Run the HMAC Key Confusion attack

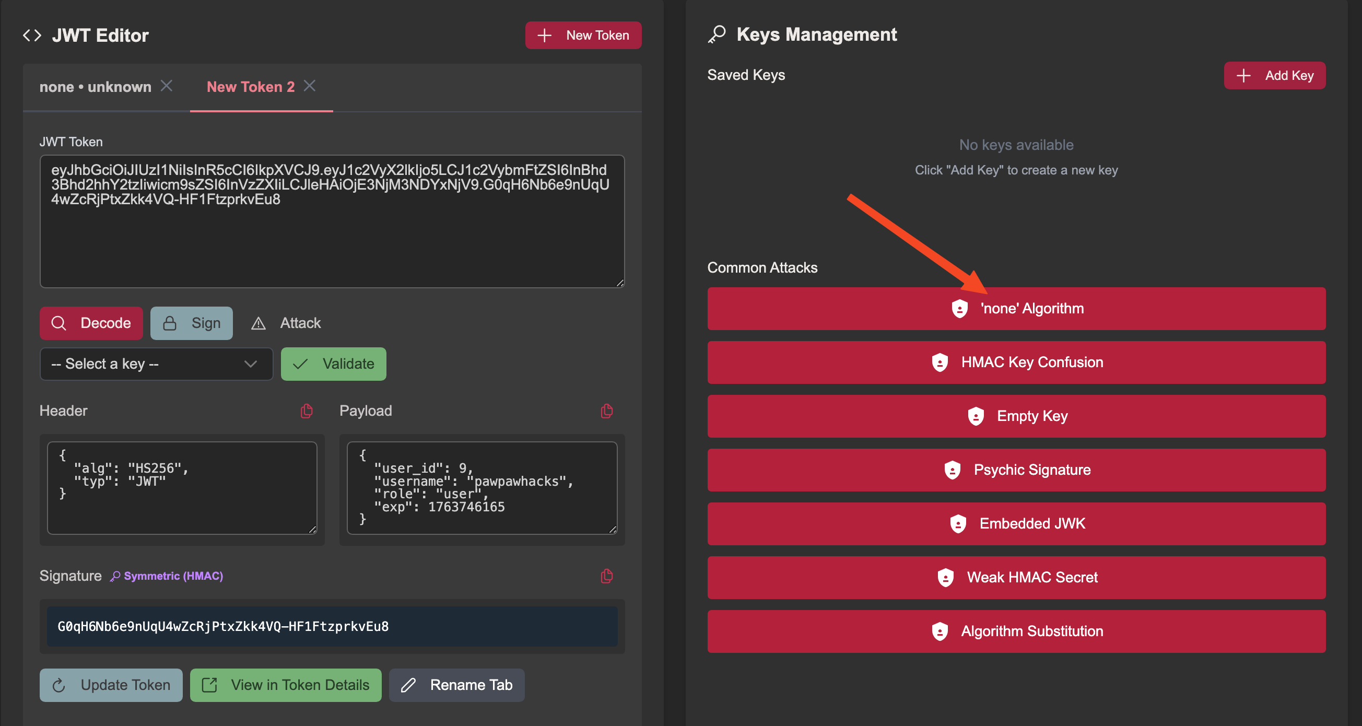point(1016,362)
